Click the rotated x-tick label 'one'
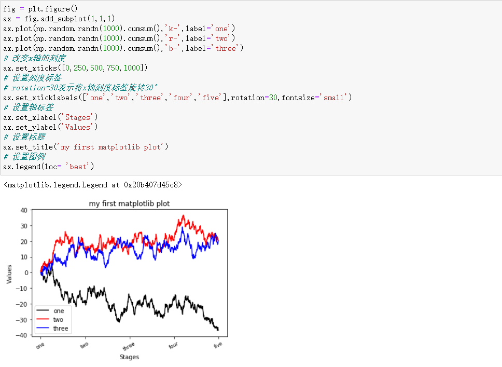Viewport: 502px width, 367px height. click(x=40, y=346)
